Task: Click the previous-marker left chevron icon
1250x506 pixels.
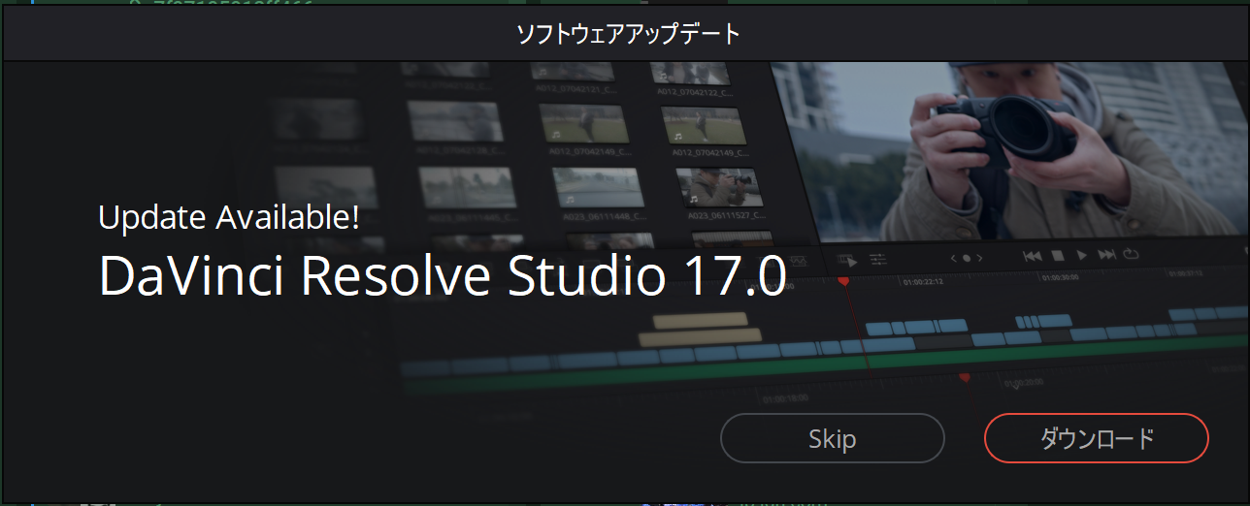Action: [x=954, y=258]
